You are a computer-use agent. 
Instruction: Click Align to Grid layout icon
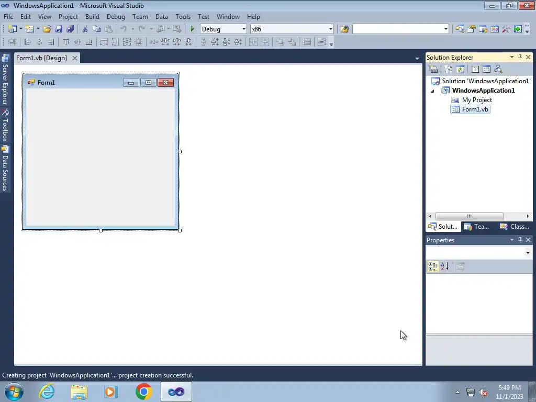(x=12, y=42)
